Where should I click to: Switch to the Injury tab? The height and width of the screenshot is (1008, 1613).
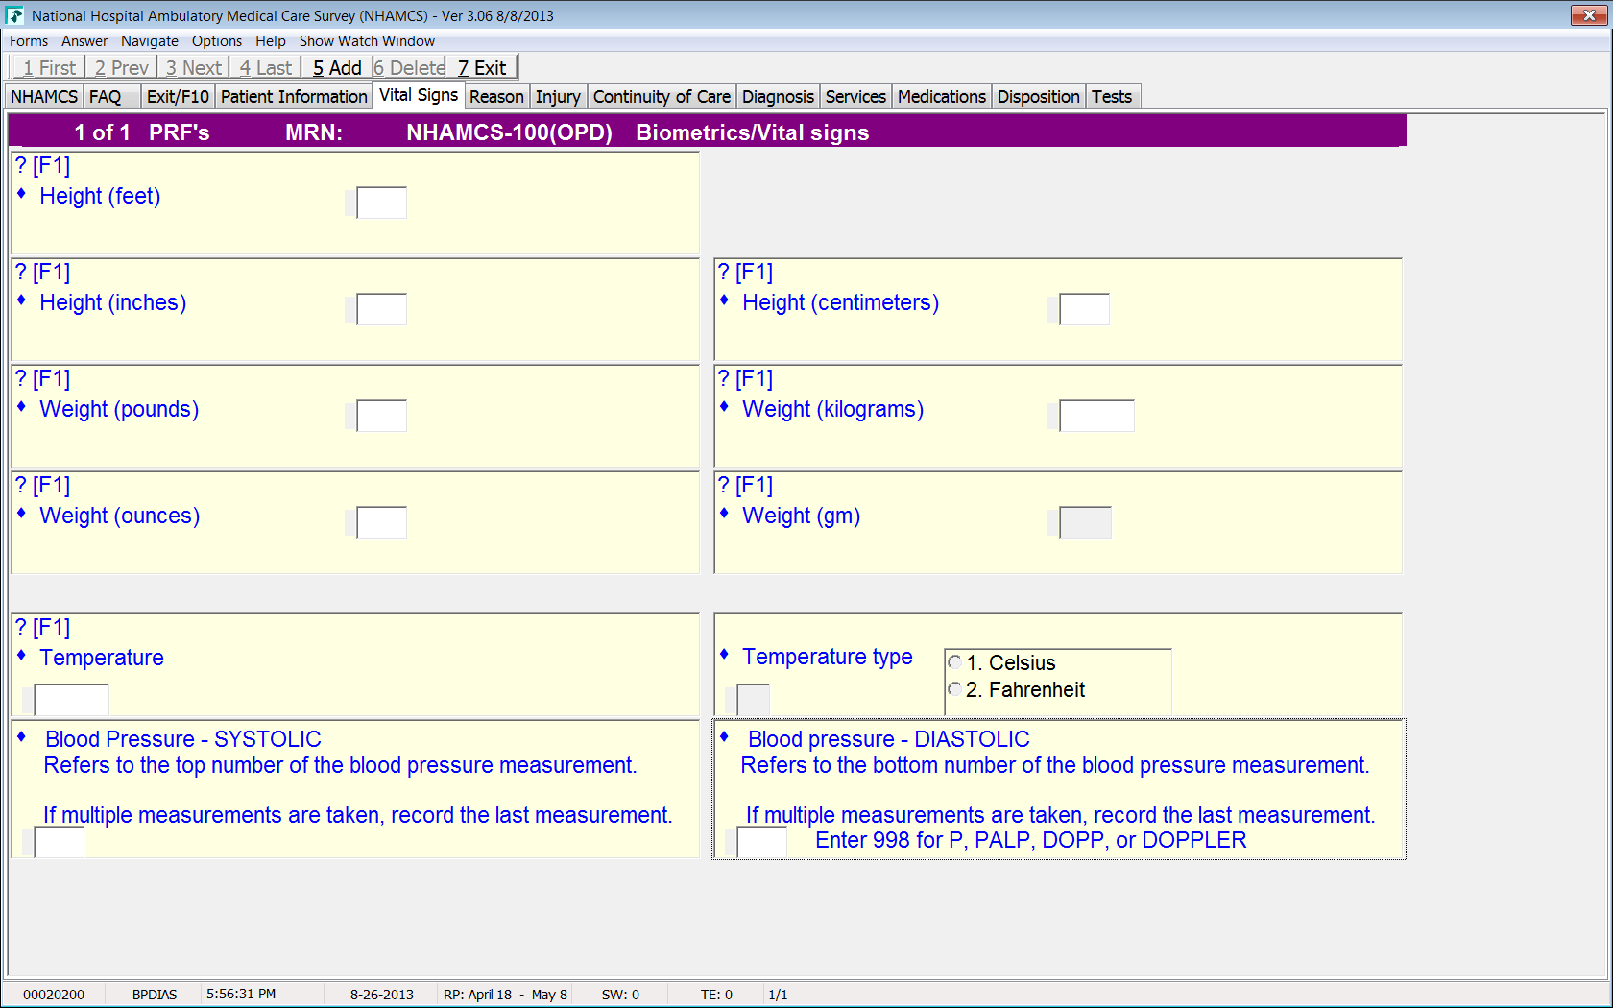click(x=558, y=97)
